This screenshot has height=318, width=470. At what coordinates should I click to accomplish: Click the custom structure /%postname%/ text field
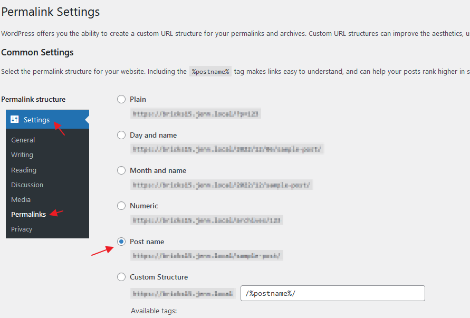332,293
